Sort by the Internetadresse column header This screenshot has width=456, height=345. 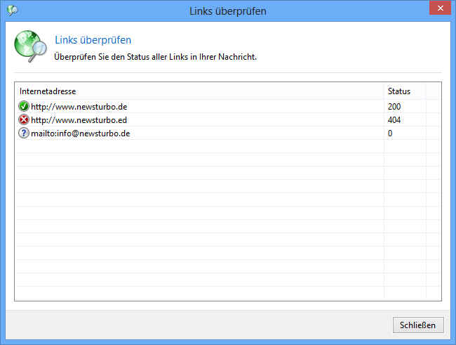(x=199, y=91)
